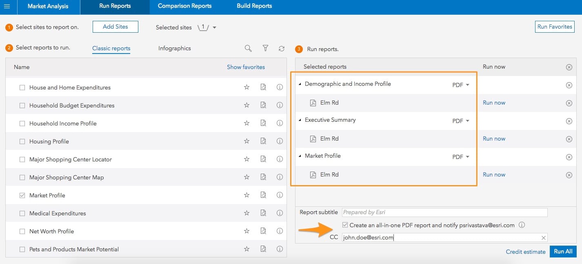Open the Credit estimate link
The height and width of the screenshot is (264, 582).
point(525,252)
